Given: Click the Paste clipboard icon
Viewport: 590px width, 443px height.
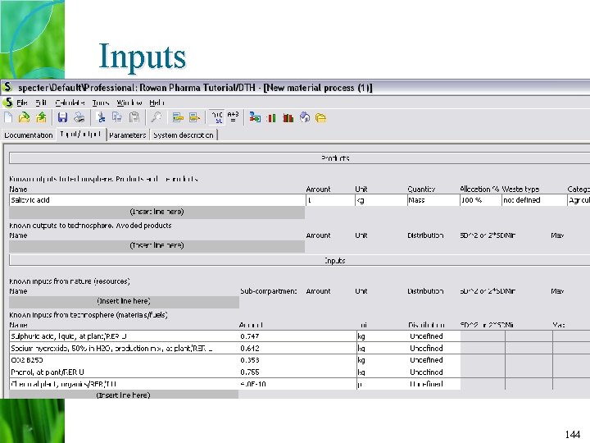Looking at the screenshot, I should (x=134, y=117).
